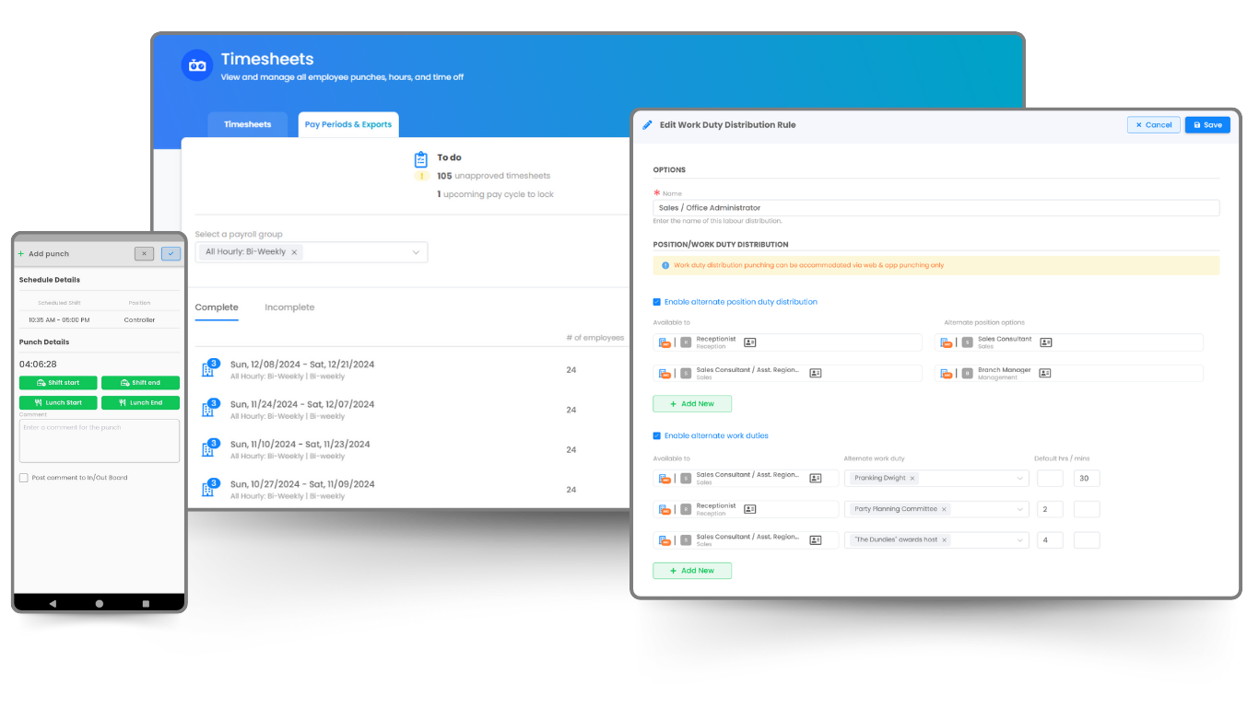Click empty hours field in Pranking Dwight row

1050,479
